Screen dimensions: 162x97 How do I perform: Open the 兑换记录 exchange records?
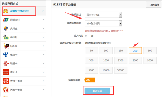(154, 5)
